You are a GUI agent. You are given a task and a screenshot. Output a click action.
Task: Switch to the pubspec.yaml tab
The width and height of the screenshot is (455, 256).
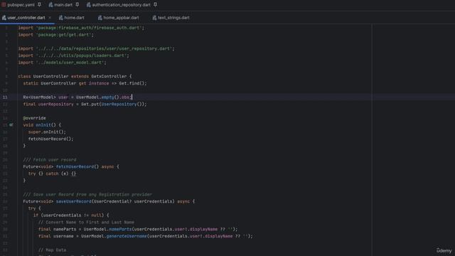pyautogui.click(x=21, y=5)
